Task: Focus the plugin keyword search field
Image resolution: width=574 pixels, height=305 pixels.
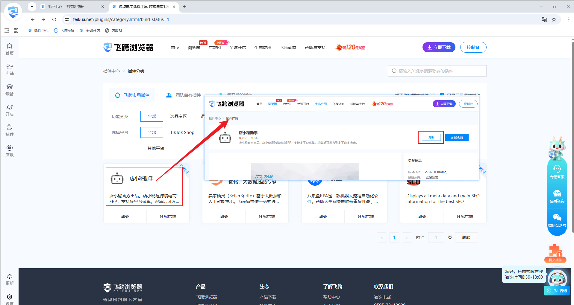Action: (x=437, y=71)
